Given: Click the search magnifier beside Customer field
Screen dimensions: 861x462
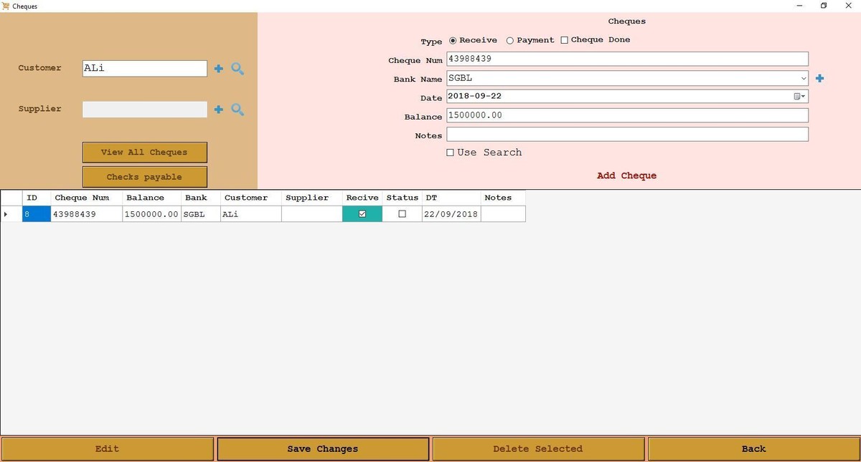Looking at the screenshot, I should pyautogui.click(x=237, y=69).
